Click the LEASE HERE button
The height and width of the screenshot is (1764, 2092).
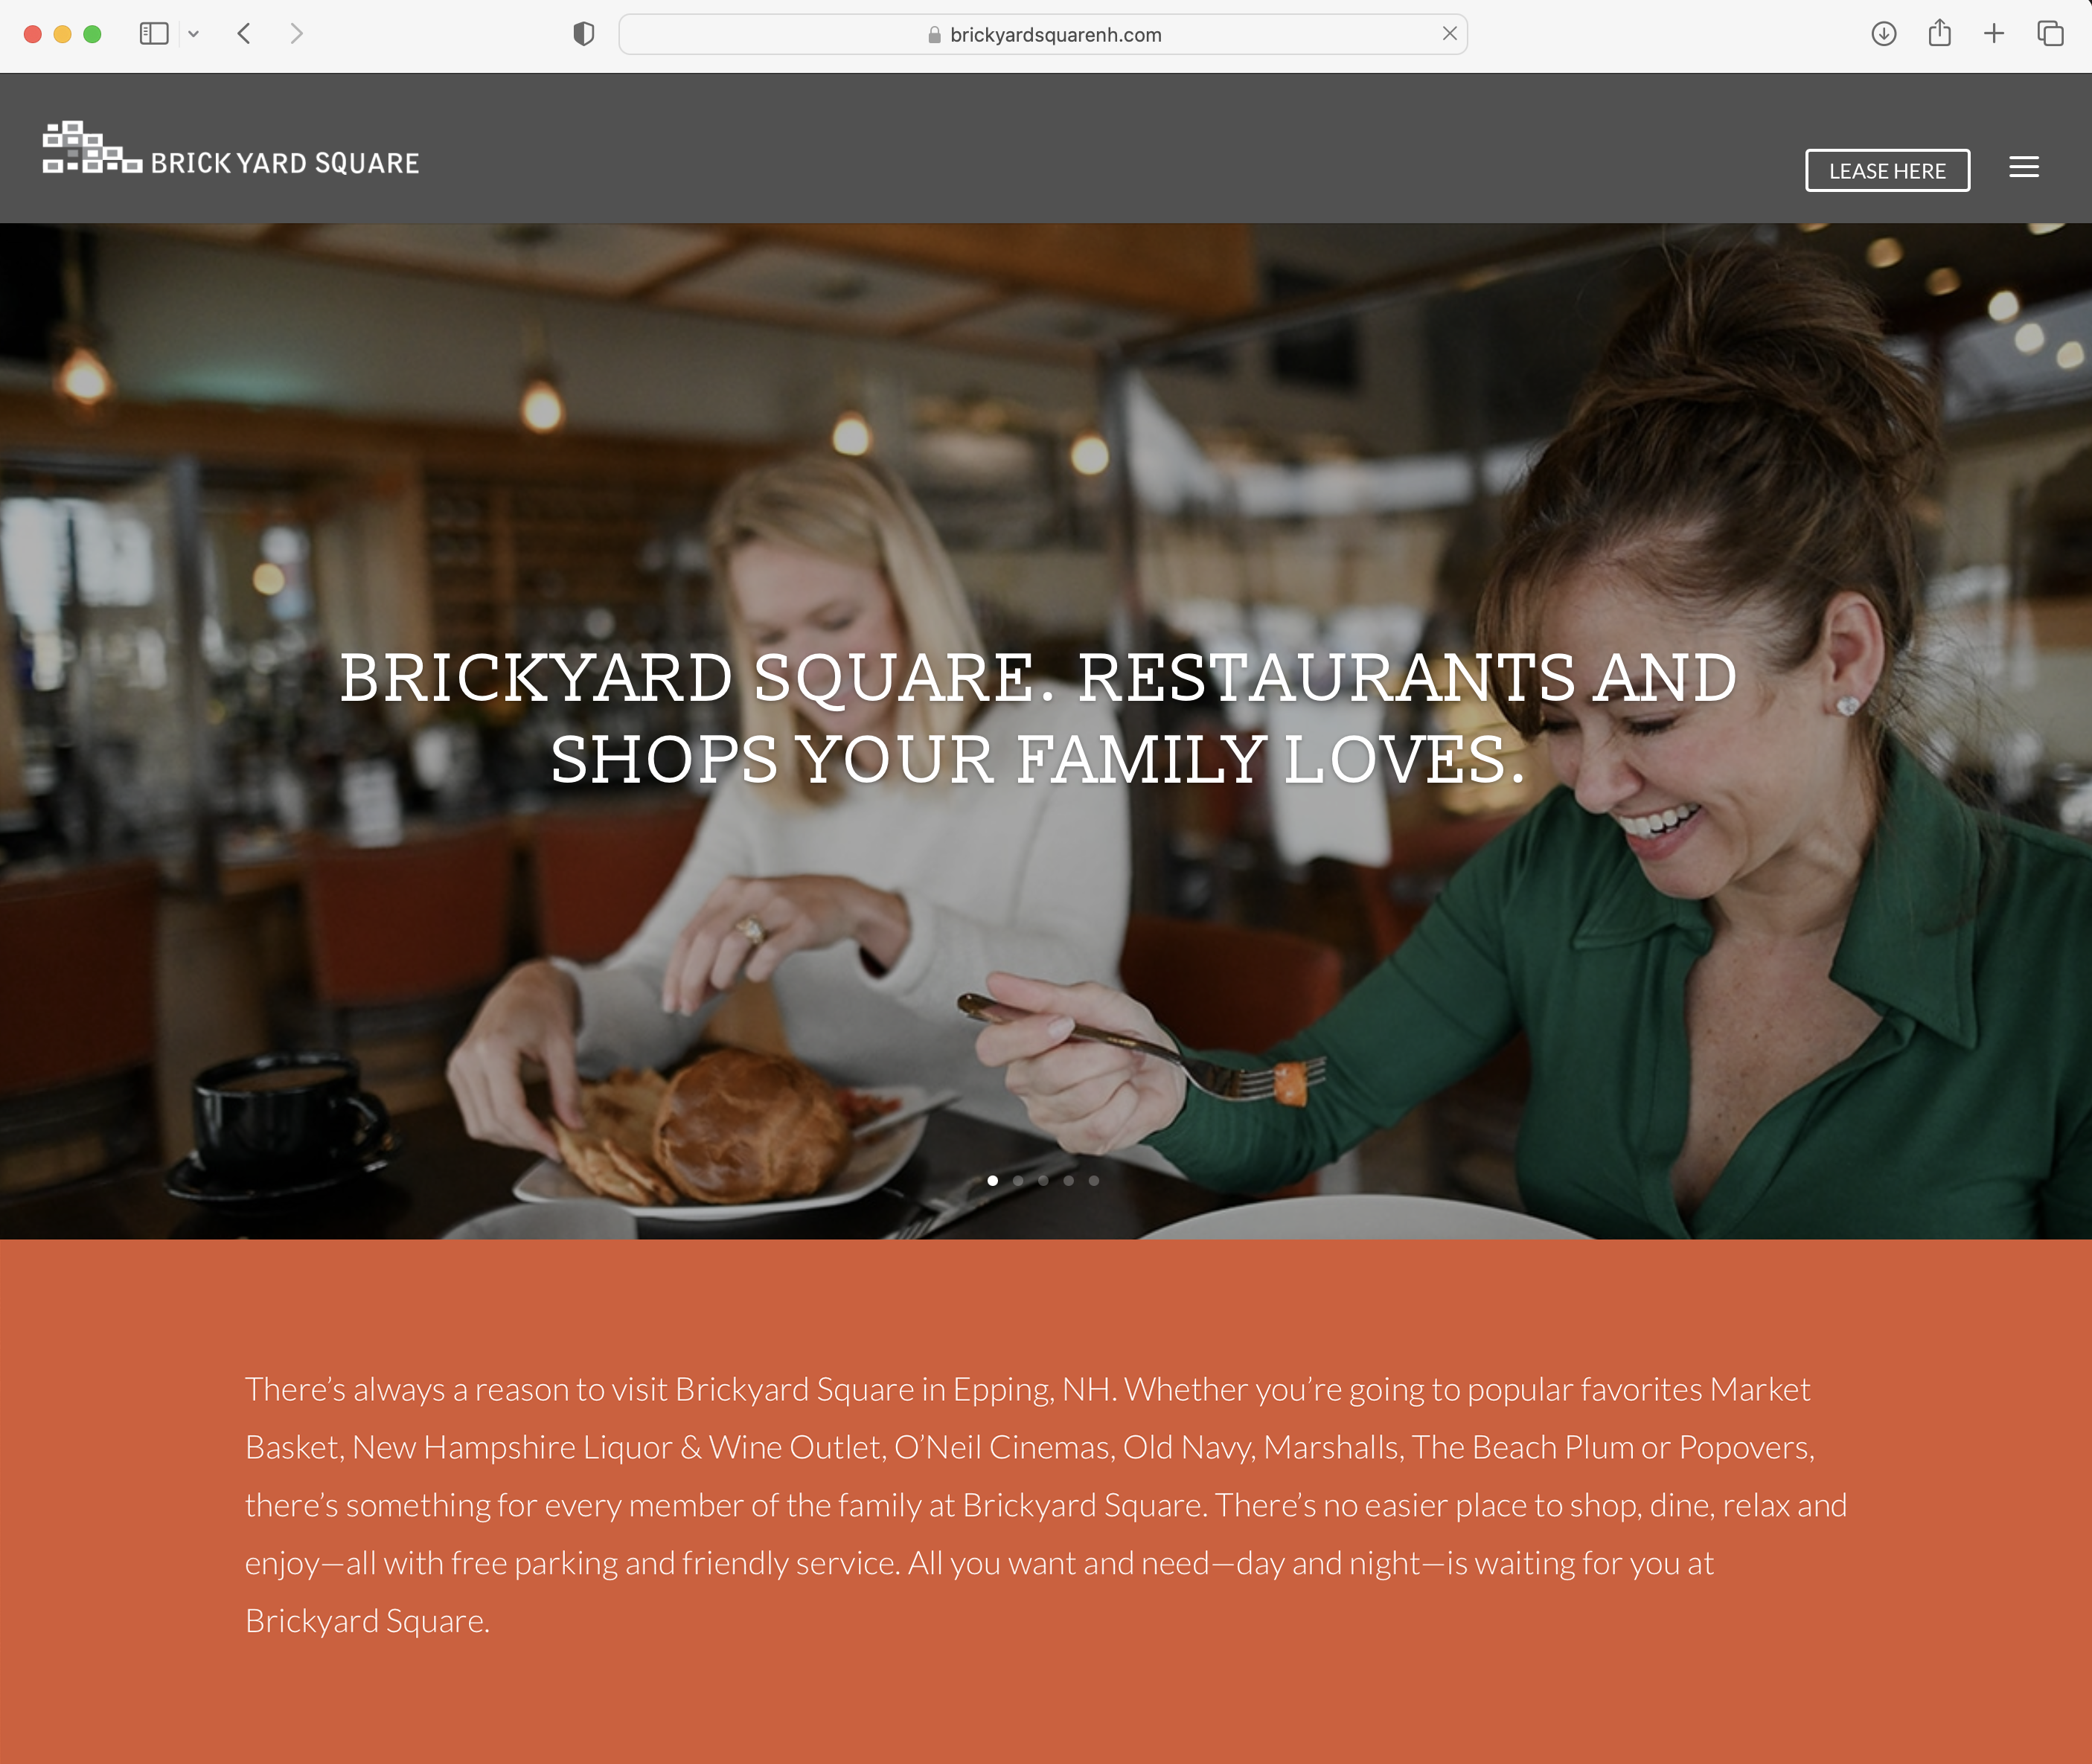1887,170
